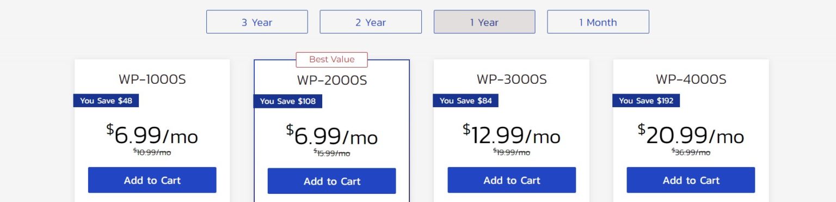
Task: Click the $20.99/mo price
Action: tap(691, 134)
